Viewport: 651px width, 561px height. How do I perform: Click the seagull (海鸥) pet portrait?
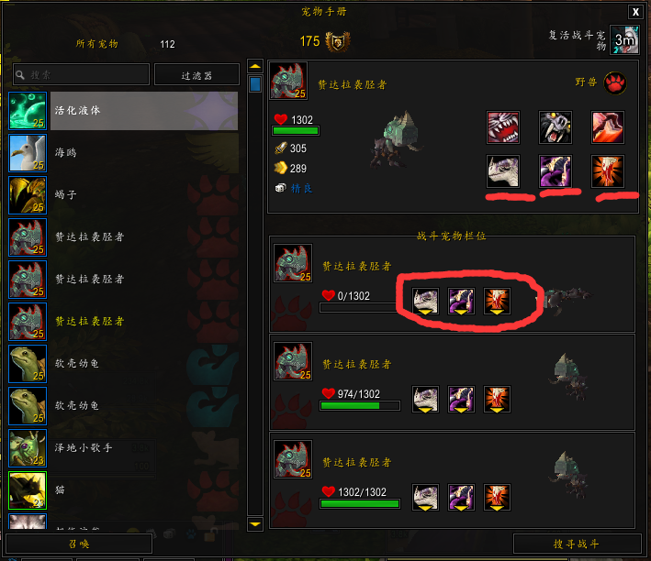point(28,153)
